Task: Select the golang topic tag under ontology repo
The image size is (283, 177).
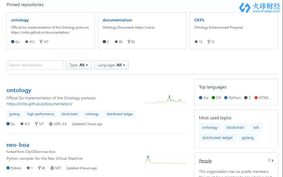Action: (x=14, y=114)
